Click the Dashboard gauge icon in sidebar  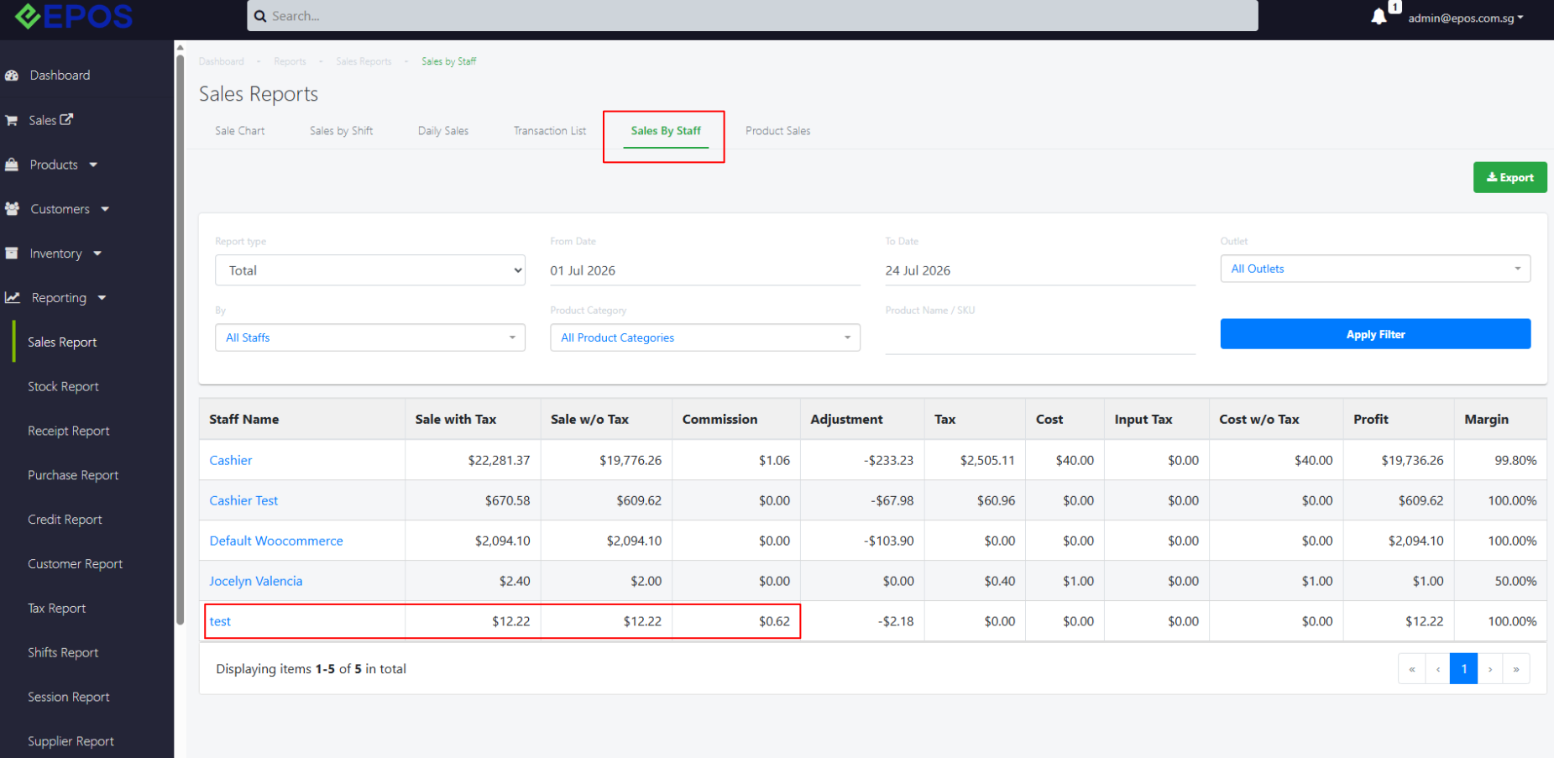tap(12, 76)
